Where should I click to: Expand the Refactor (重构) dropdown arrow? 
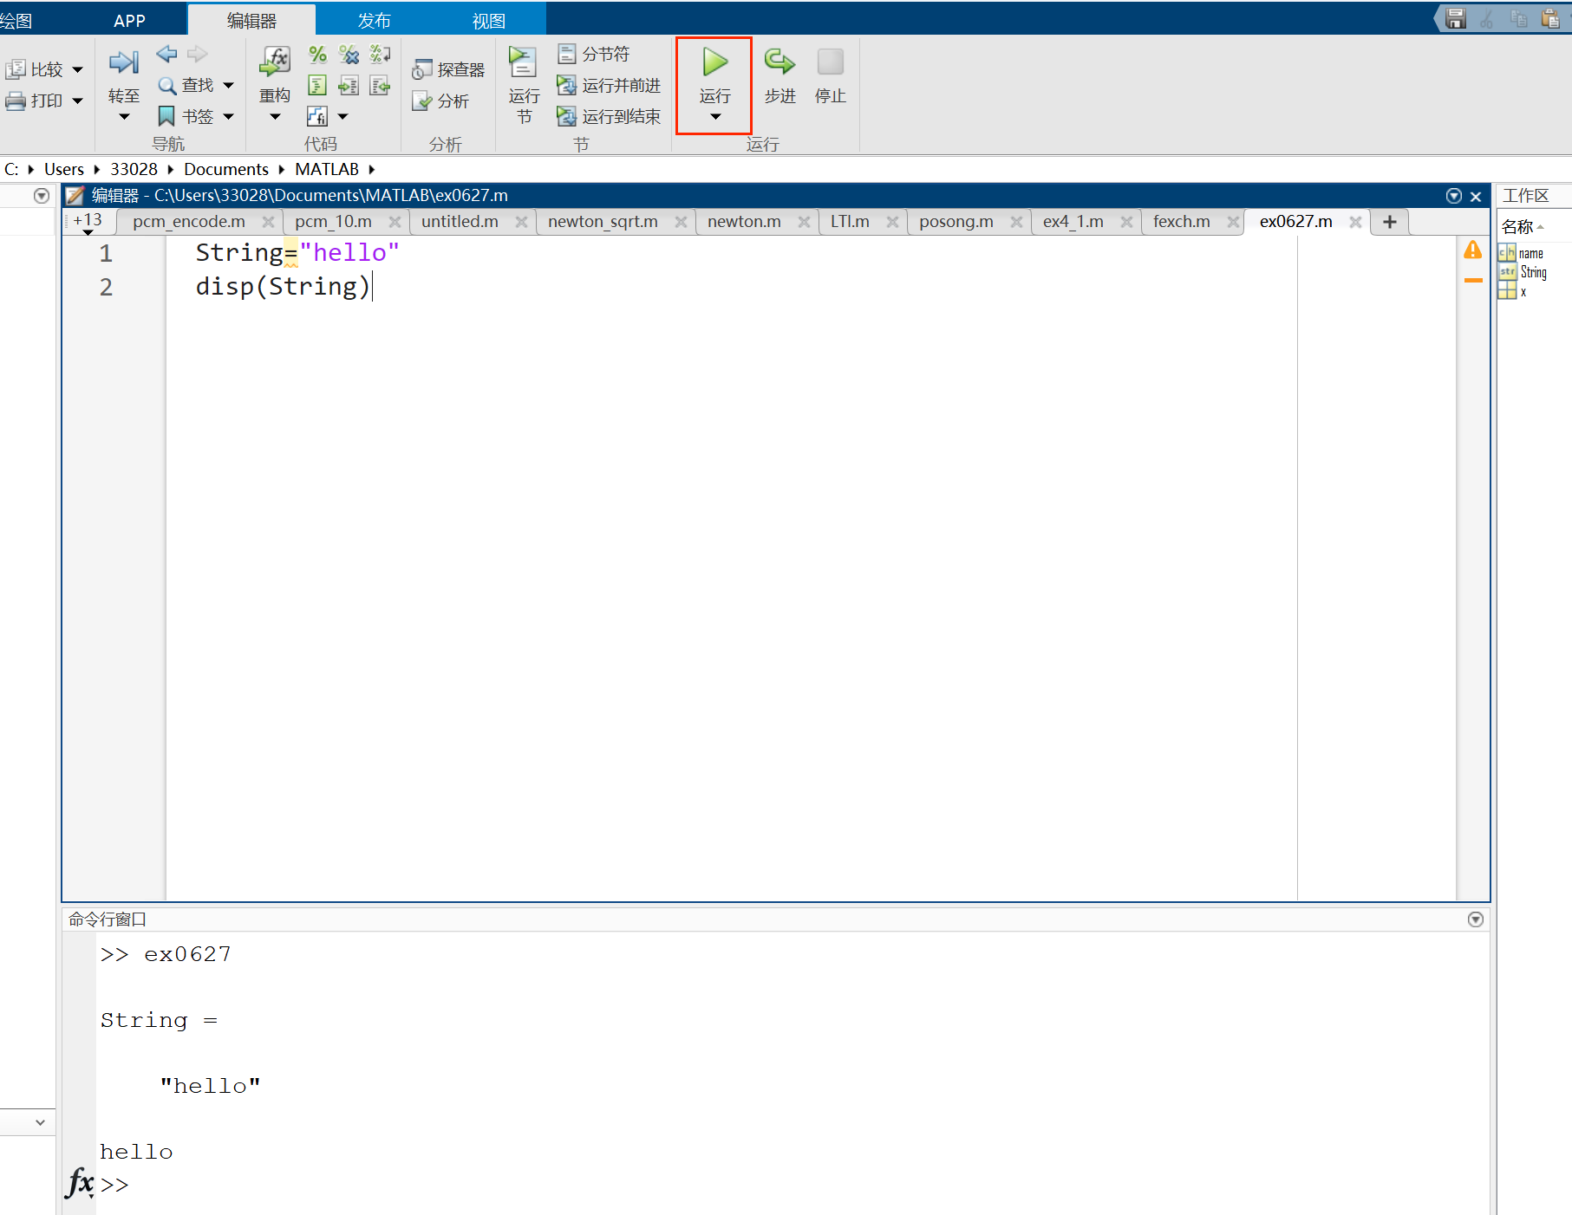[x=275, y=117]
